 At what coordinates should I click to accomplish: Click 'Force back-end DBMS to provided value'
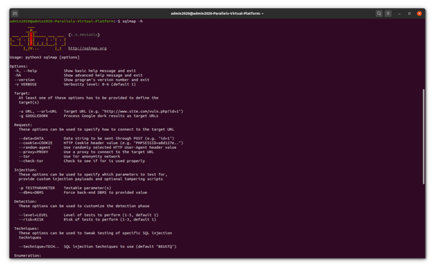click(x=106, y=192)
